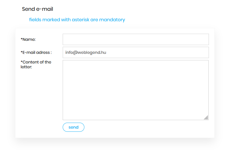The width and height of the screenshot is (226, 151).
Task: Place cursor in the empty Name box
Action: 136,39
